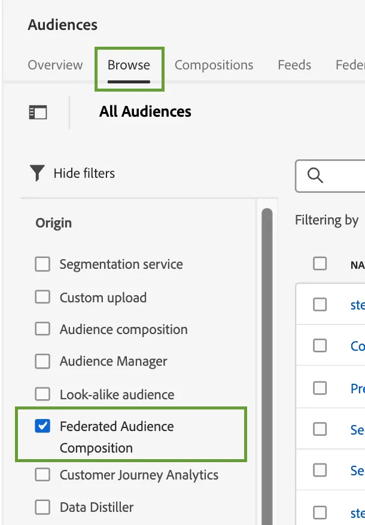Focus the audience search field
The width and height of the screenshot is (365, 525).
330,176
